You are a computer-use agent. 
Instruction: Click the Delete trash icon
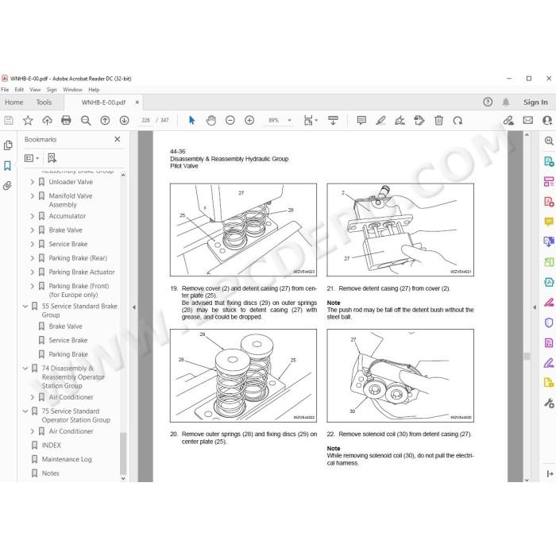pos(438,121)
